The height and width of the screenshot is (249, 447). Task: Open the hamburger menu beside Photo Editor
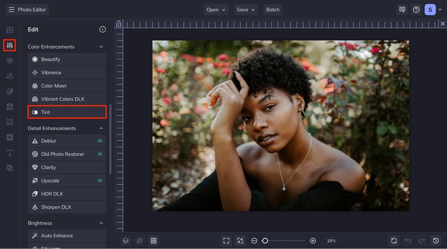pyautogui.click(x=11, y=9)
